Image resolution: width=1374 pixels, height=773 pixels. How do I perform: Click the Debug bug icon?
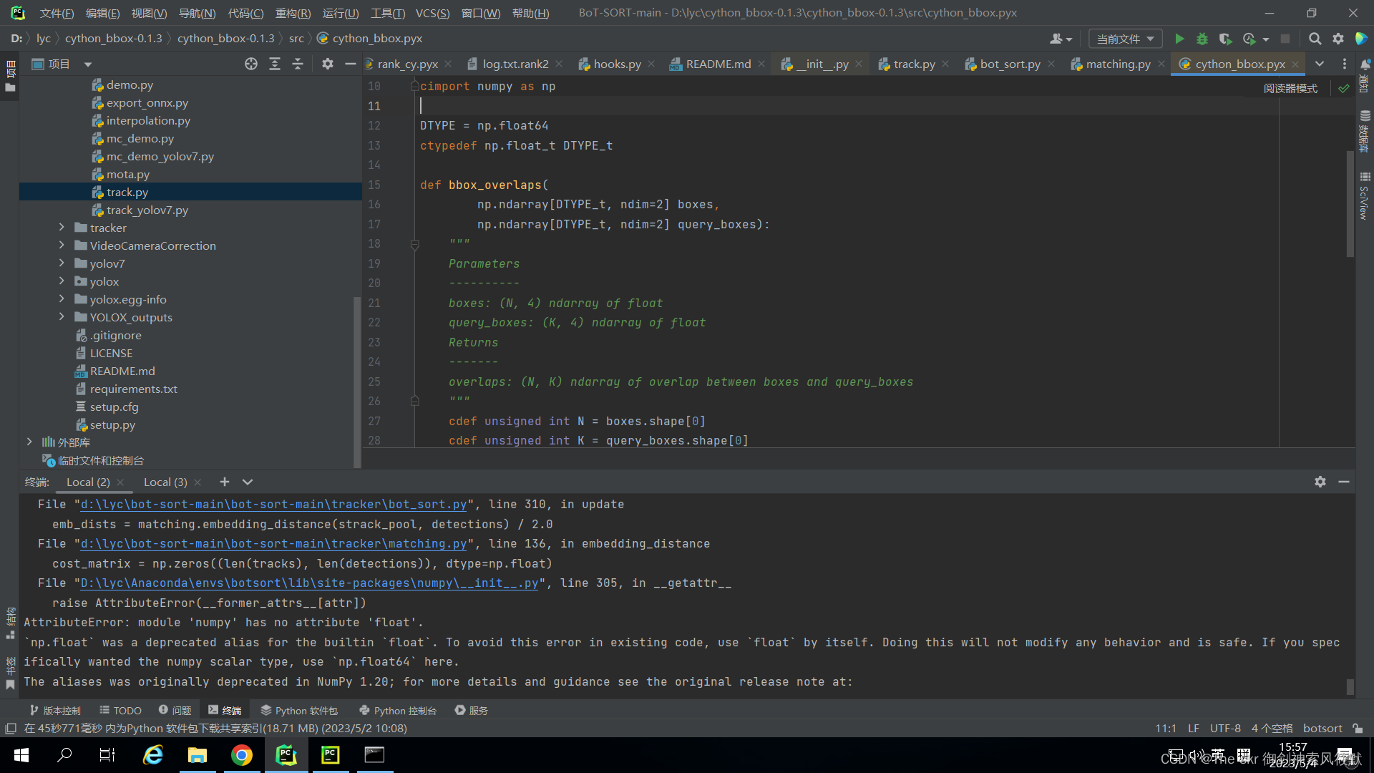(1202, 39)
